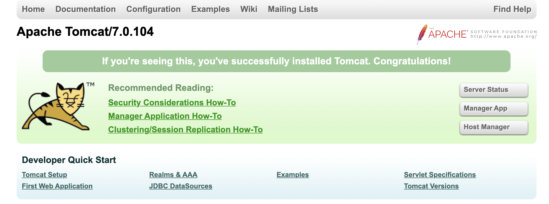The width and height of the screenshot is (549, 204).
Task: Follow the JDBC DataSources link
Action: click(181, 186)
